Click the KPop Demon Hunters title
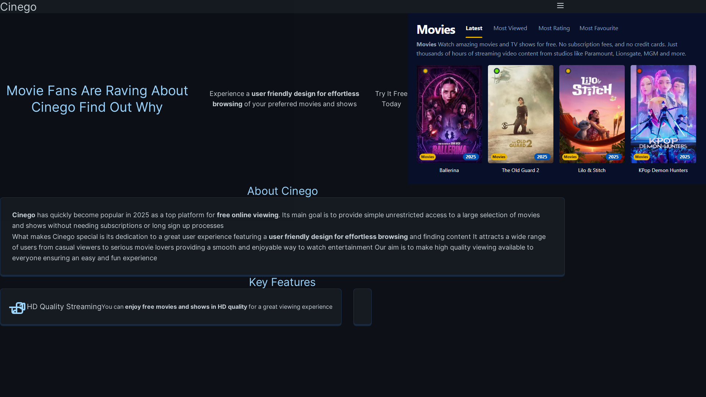Viewport: 706px width, 397px height. point(663,170)
